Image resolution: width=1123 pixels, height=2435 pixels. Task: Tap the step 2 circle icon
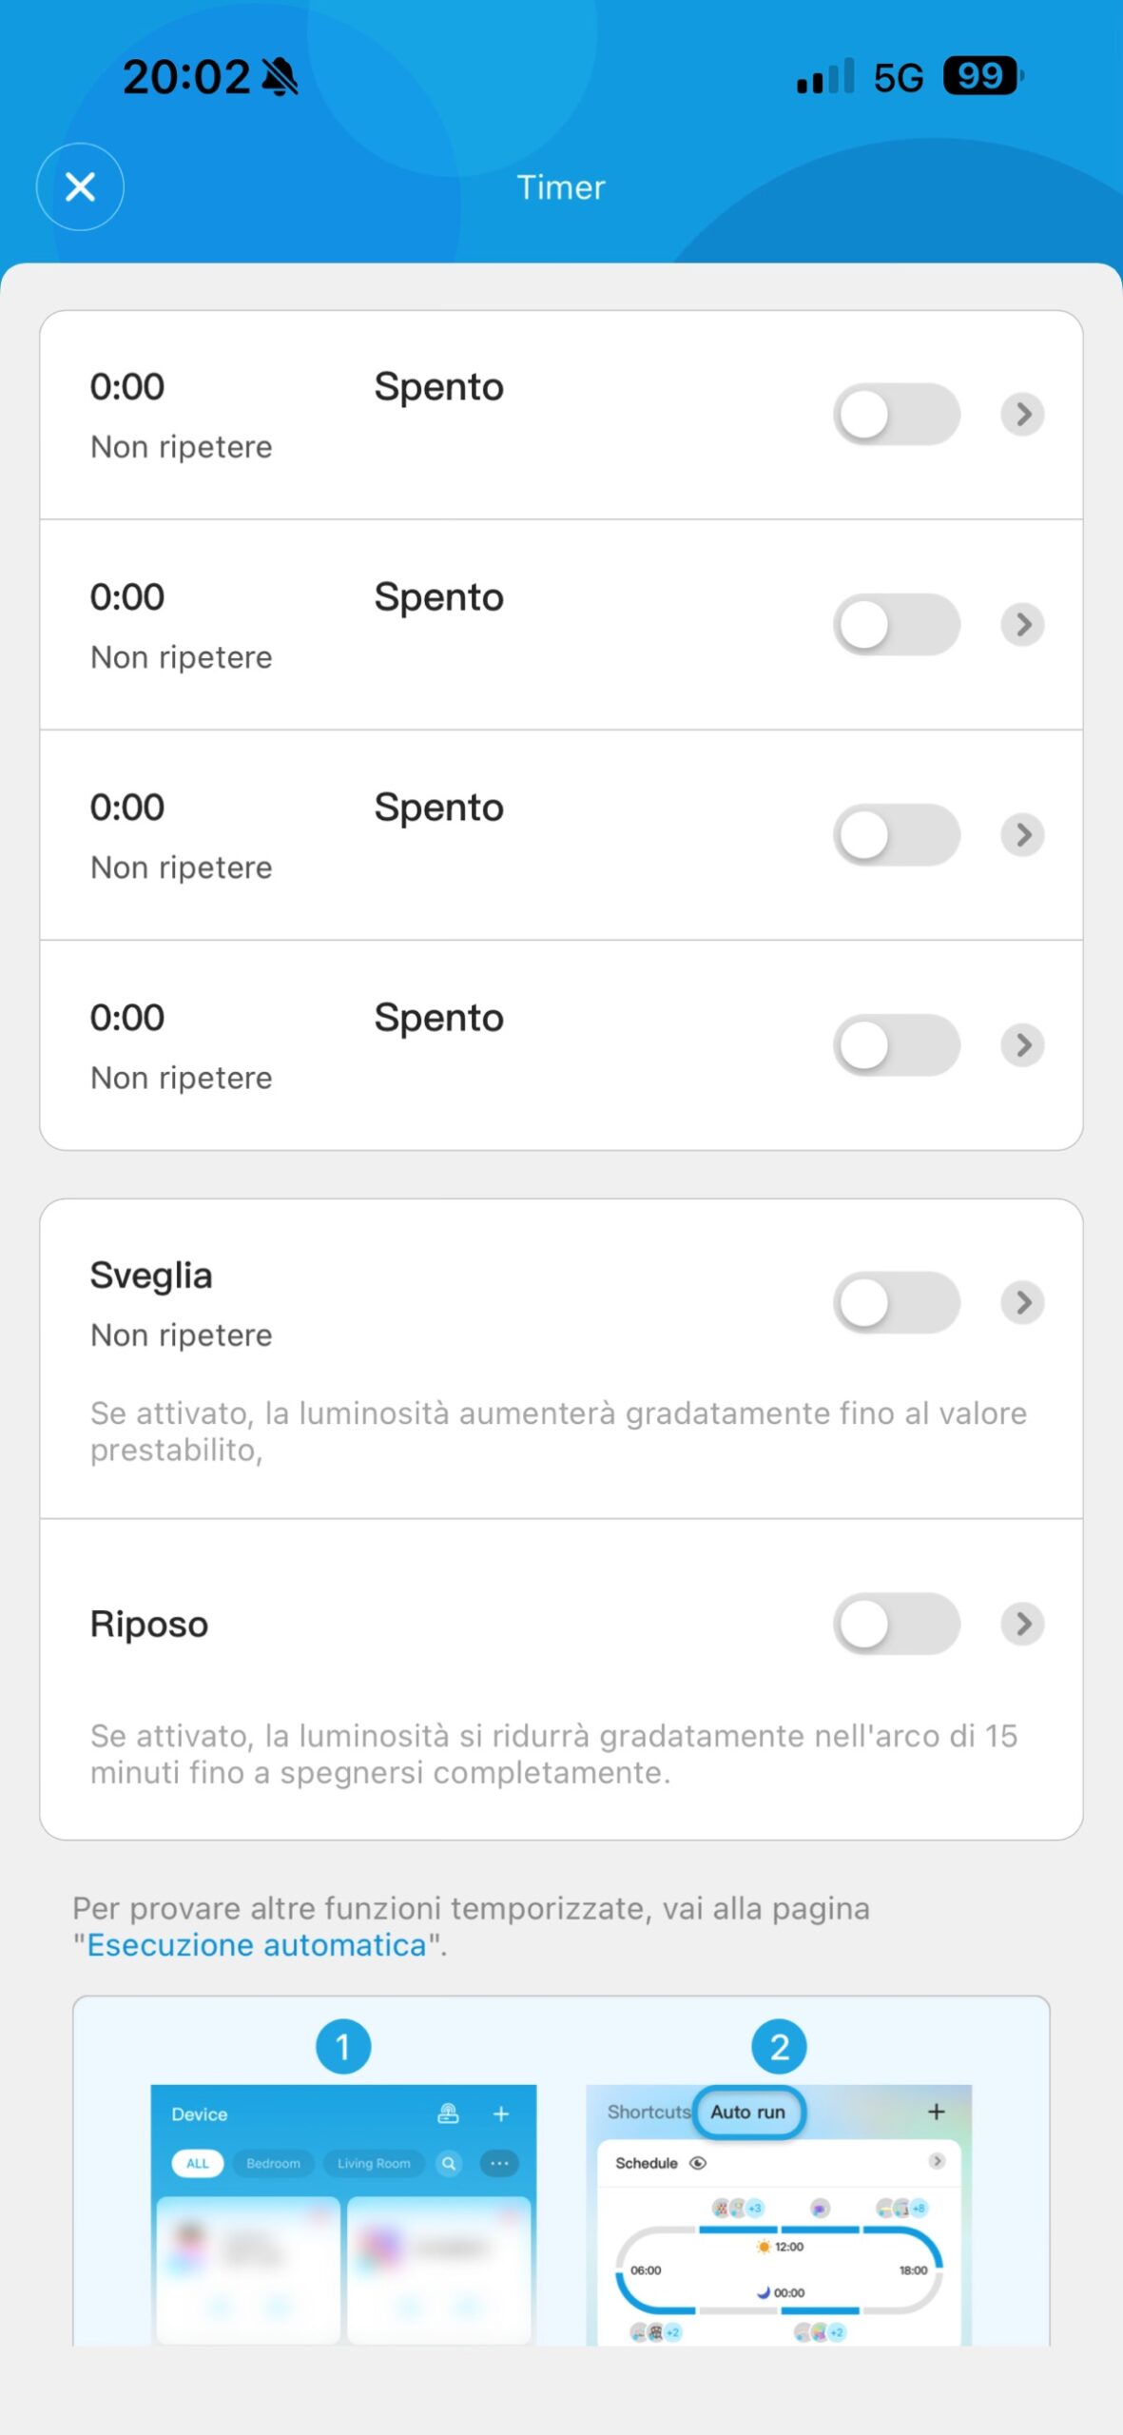pyautogui.click(x=779, y=2046)
